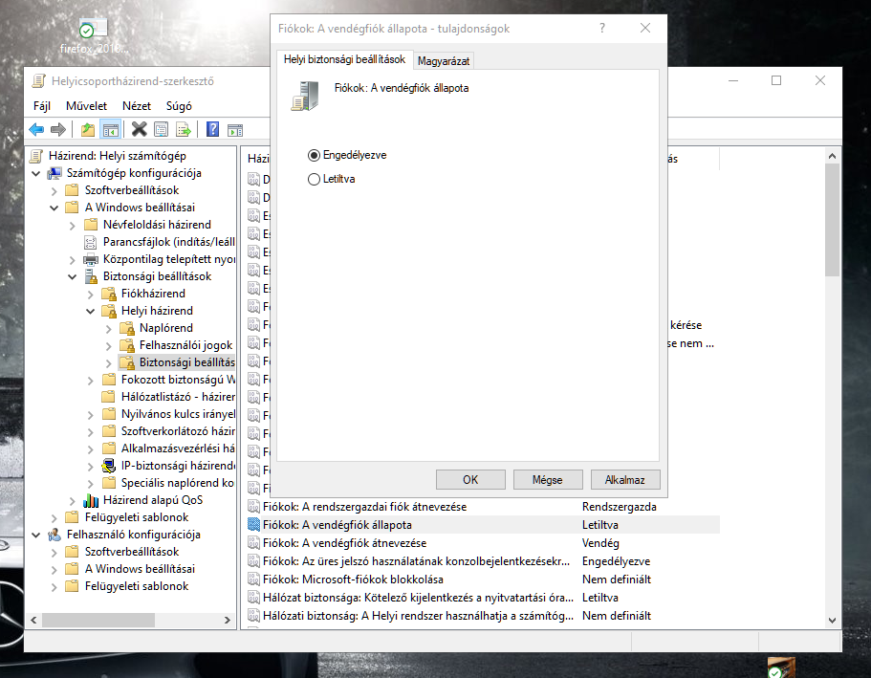Switch to the Magyarázat tab
This screenshot has width=871, height=678.
coord(444,61)
